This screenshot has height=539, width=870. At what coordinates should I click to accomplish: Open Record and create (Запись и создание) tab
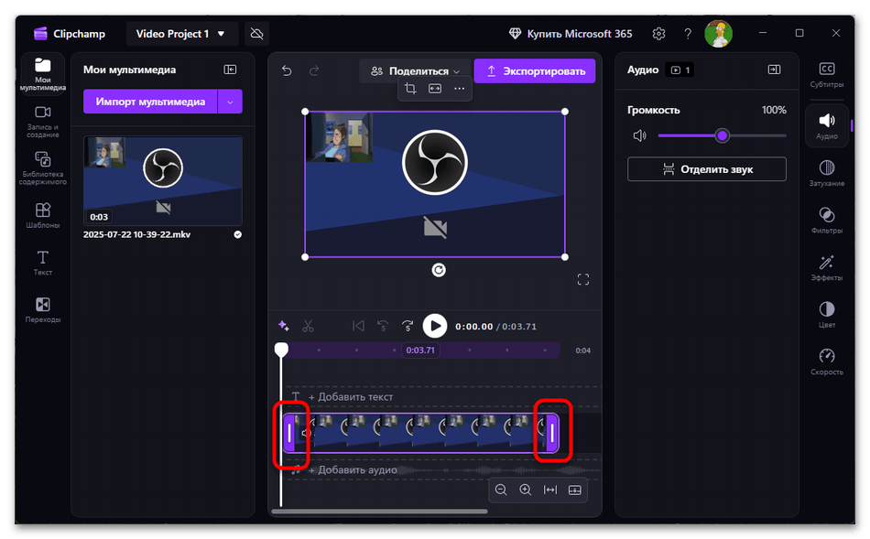tap(43, 122)
